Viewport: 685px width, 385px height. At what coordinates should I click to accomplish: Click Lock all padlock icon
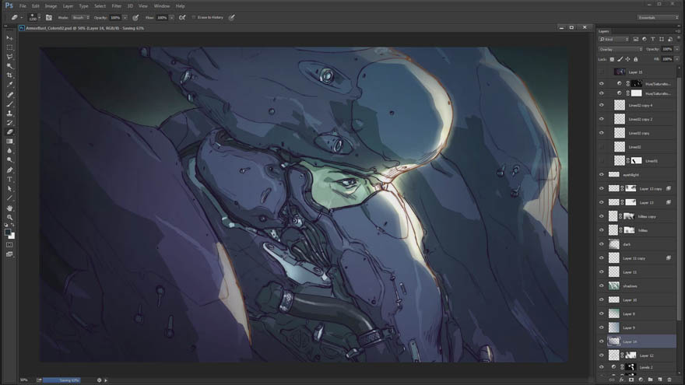pyautogui.click(x=636, y=59)
